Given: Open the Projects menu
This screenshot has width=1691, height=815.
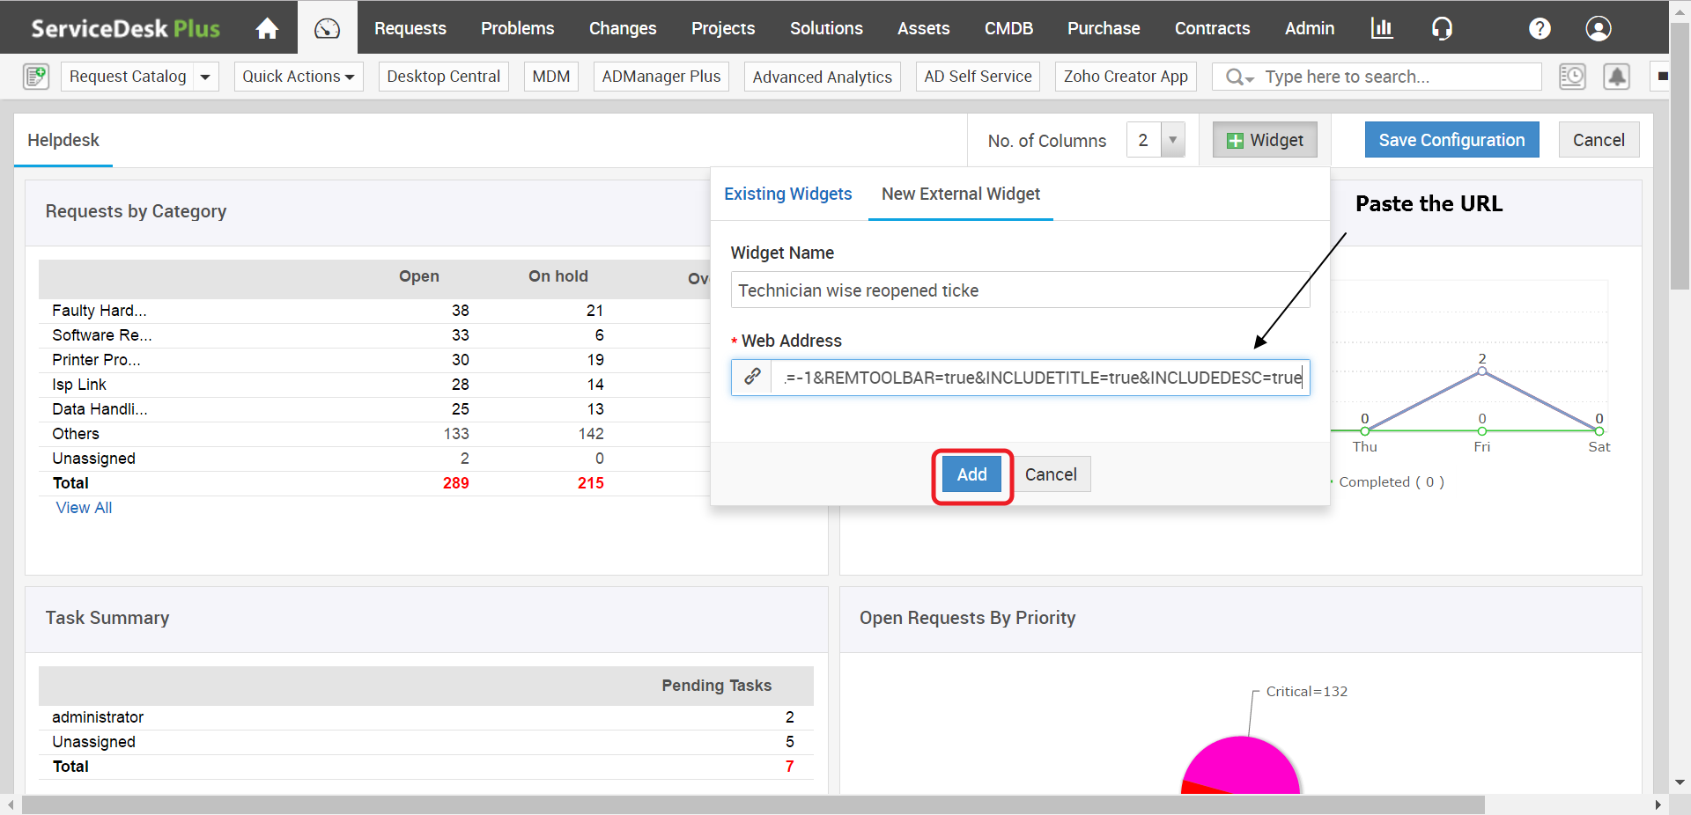Looking at the screenshot, I should [723, 28].
